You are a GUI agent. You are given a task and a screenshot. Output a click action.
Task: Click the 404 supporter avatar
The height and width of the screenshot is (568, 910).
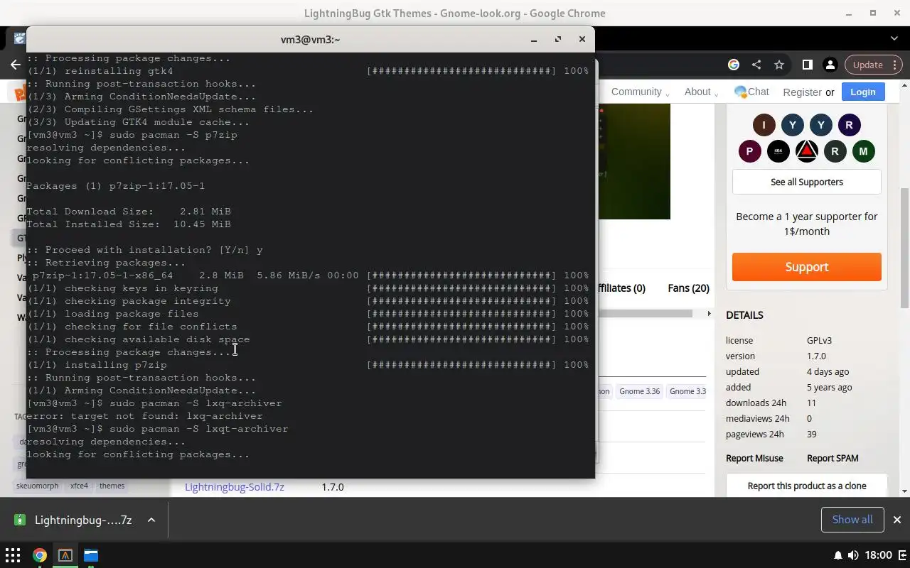click(x=778, y=151)
